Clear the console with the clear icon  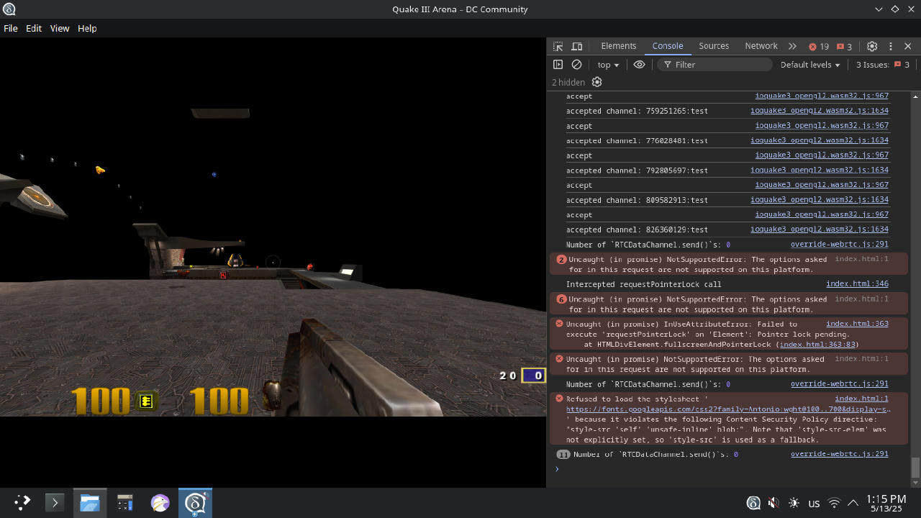[x=576, y=65]
